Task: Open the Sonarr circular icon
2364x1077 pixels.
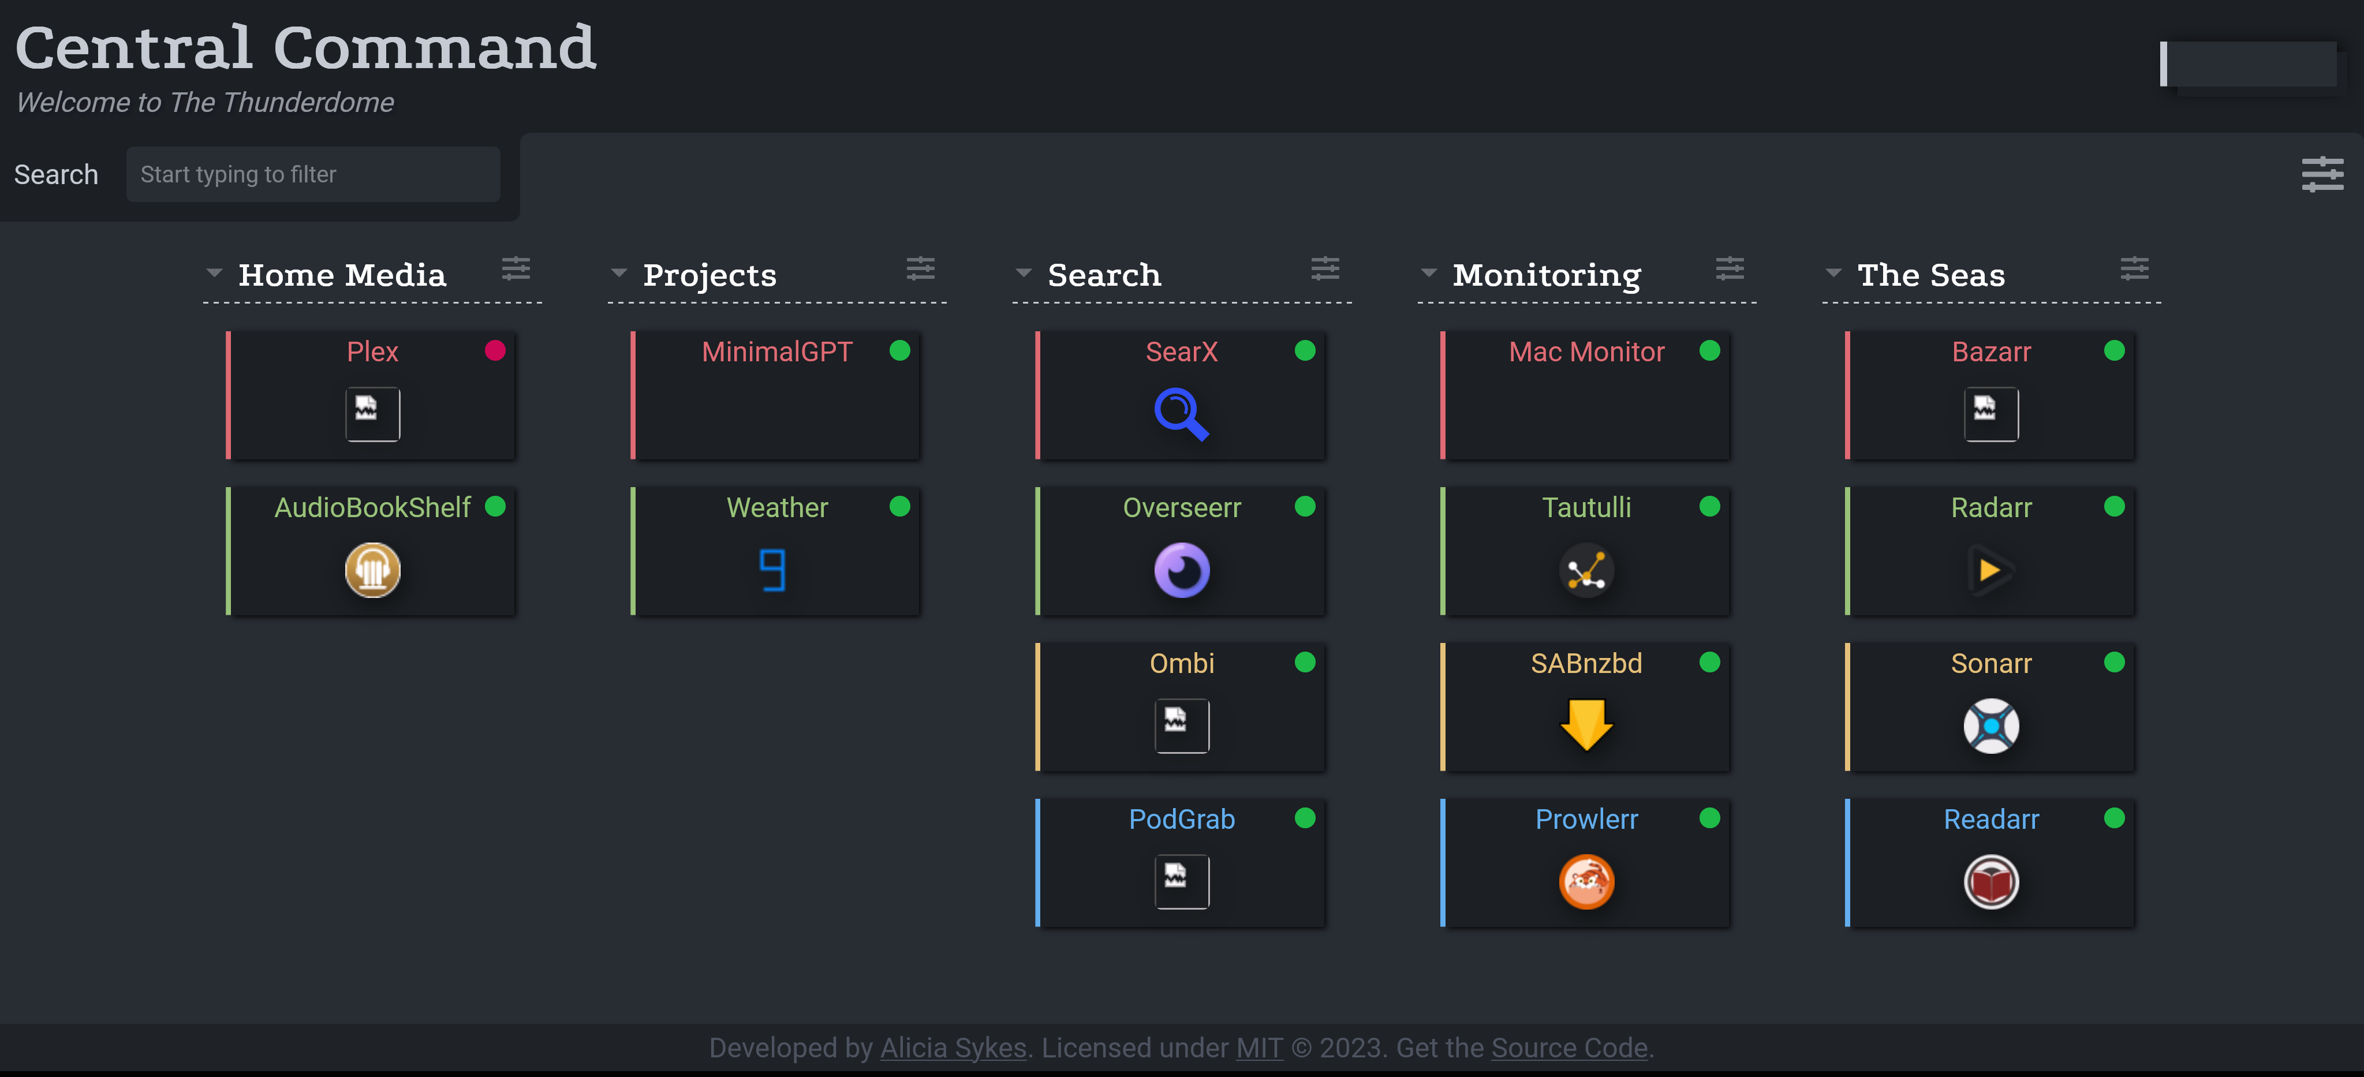Action: click(1990, 726)
